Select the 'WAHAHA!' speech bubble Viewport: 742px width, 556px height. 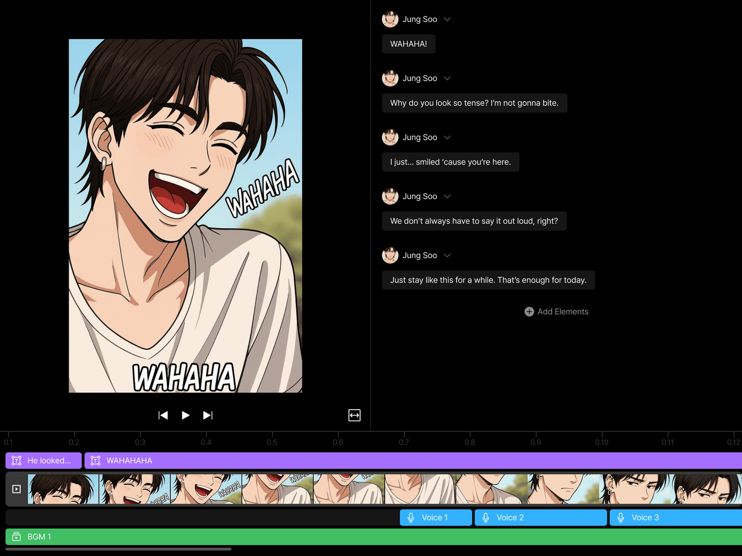(x=409, y=43)
